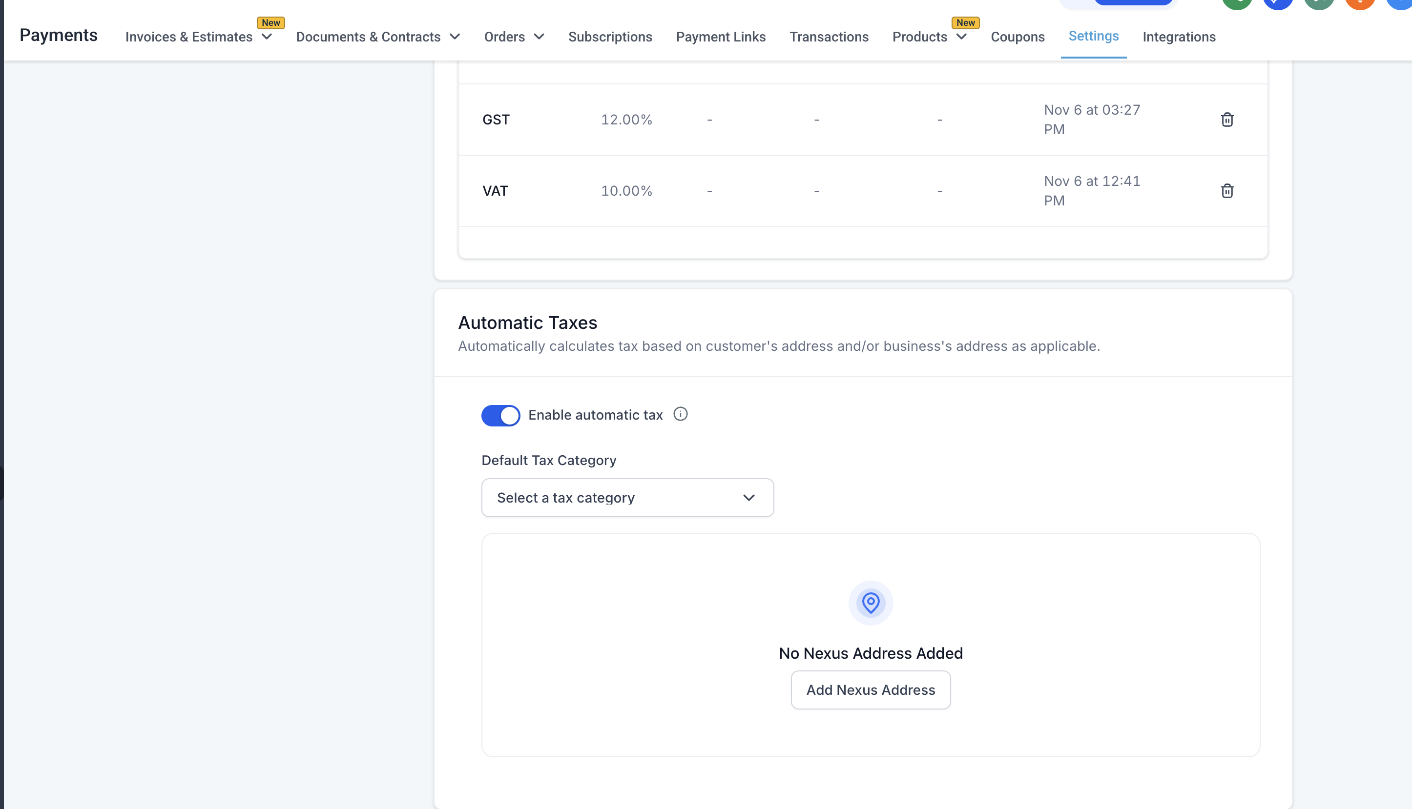Switch to the Integrations tab
This screenshot has height=809, width=1412.
[1179, 37]
